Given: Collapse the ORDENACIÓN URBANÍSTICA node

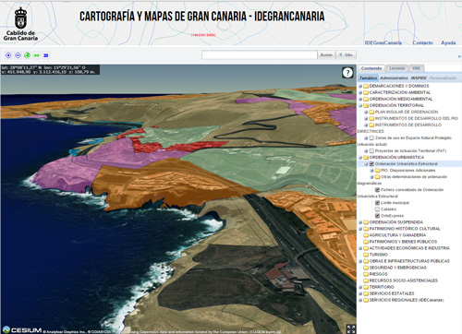Looking at the screenshot, I should (360, 158).
